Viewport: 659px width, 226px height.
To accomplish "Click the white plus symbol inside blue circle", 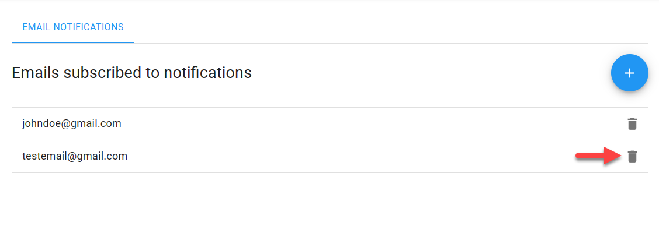I will (629, 73).
